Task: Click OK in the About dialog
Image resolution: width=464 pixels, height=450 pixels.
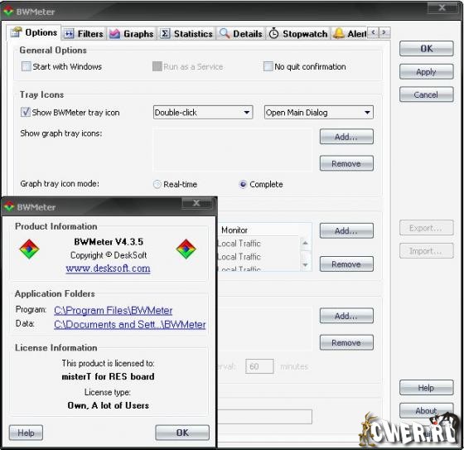Action: (182, 433)
